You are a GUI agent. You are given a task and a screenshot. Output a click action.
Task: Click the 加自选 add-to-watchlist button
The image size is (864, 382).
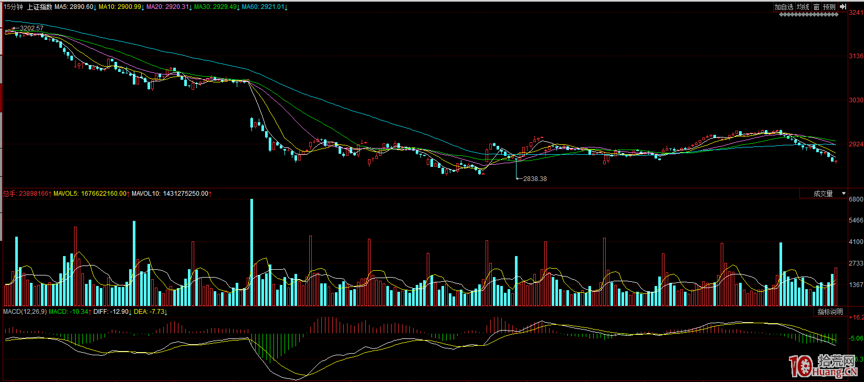(x=784, y=7)
